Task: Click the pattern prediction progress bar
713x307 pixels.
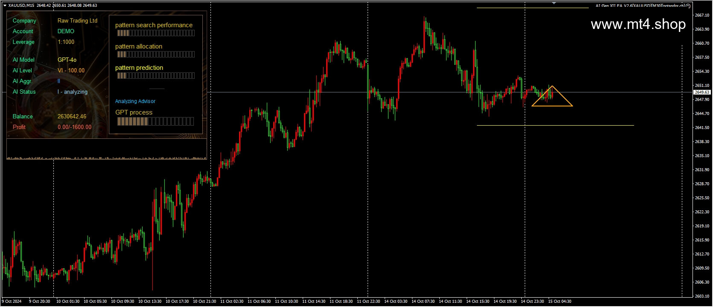Action: (x=156, y=76)
